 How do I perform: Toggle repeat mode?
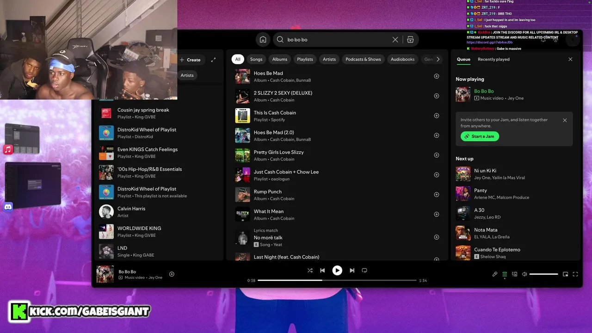[364, 271]
